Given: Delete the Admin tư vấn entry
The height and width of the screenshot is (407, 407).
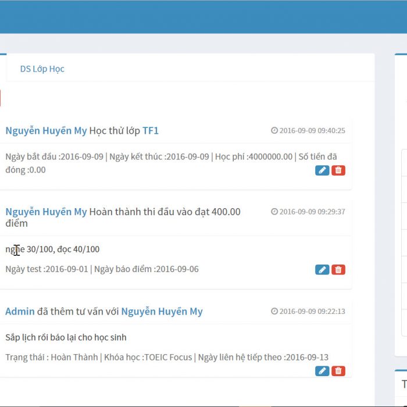Looking at the screenshot, I should coord(338,371).
